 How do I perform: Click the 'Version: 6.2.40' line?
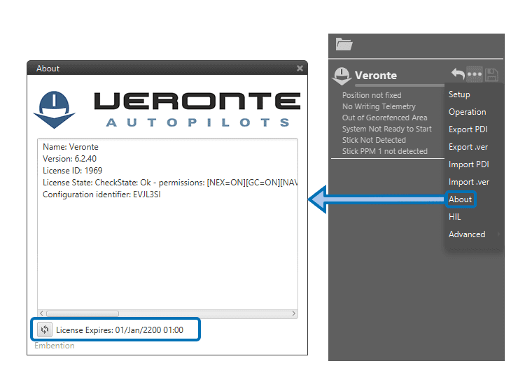coord(69,159)
